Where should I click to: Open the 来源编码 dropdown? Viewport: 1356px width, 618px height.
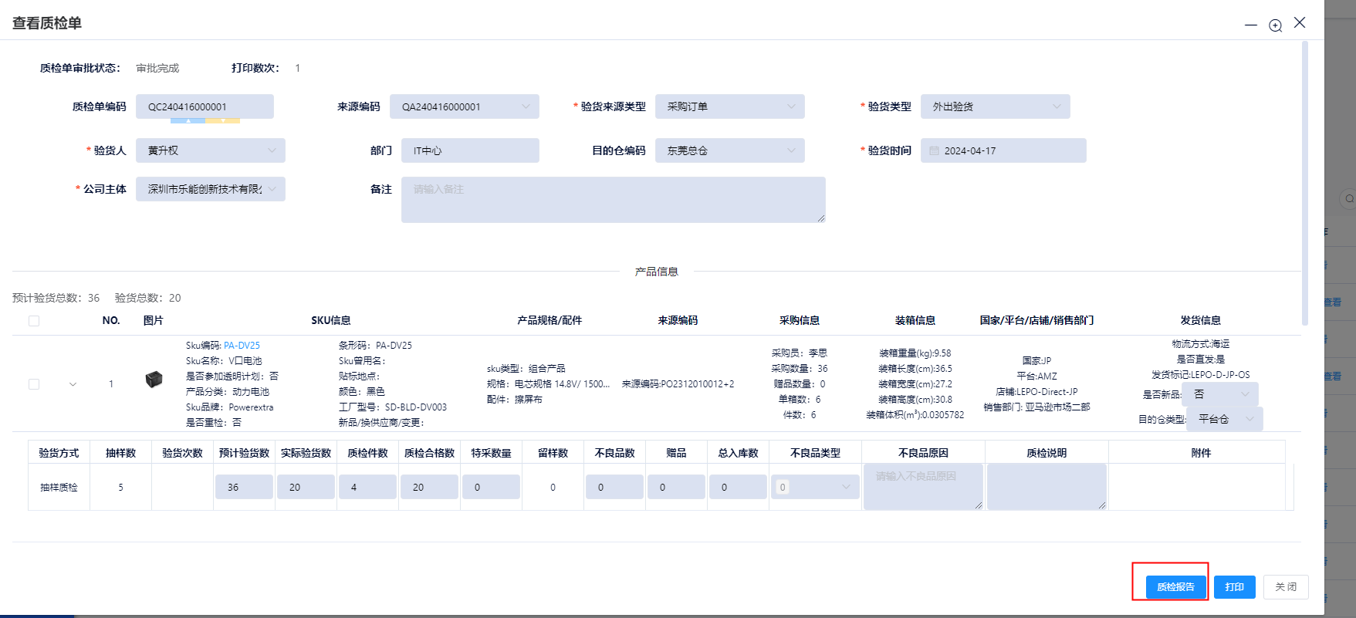point(465,106)
